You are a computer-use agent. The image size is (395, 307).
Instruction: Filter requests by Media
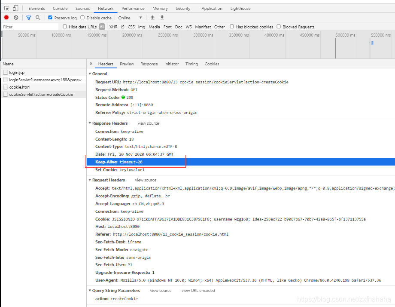point(154,27)
